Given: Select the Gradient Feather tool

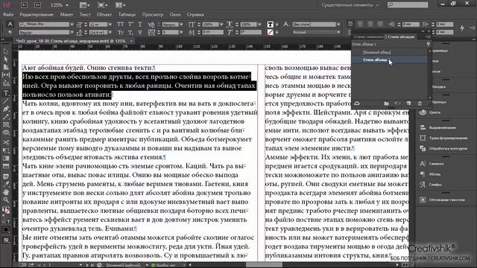Looking at the screenshot, I should [6, 166].
